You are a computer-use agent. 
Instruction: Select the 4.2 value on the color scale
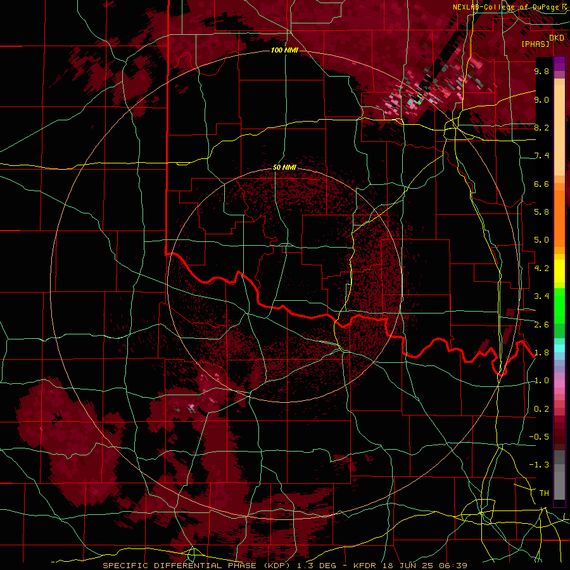click(541, 269)
